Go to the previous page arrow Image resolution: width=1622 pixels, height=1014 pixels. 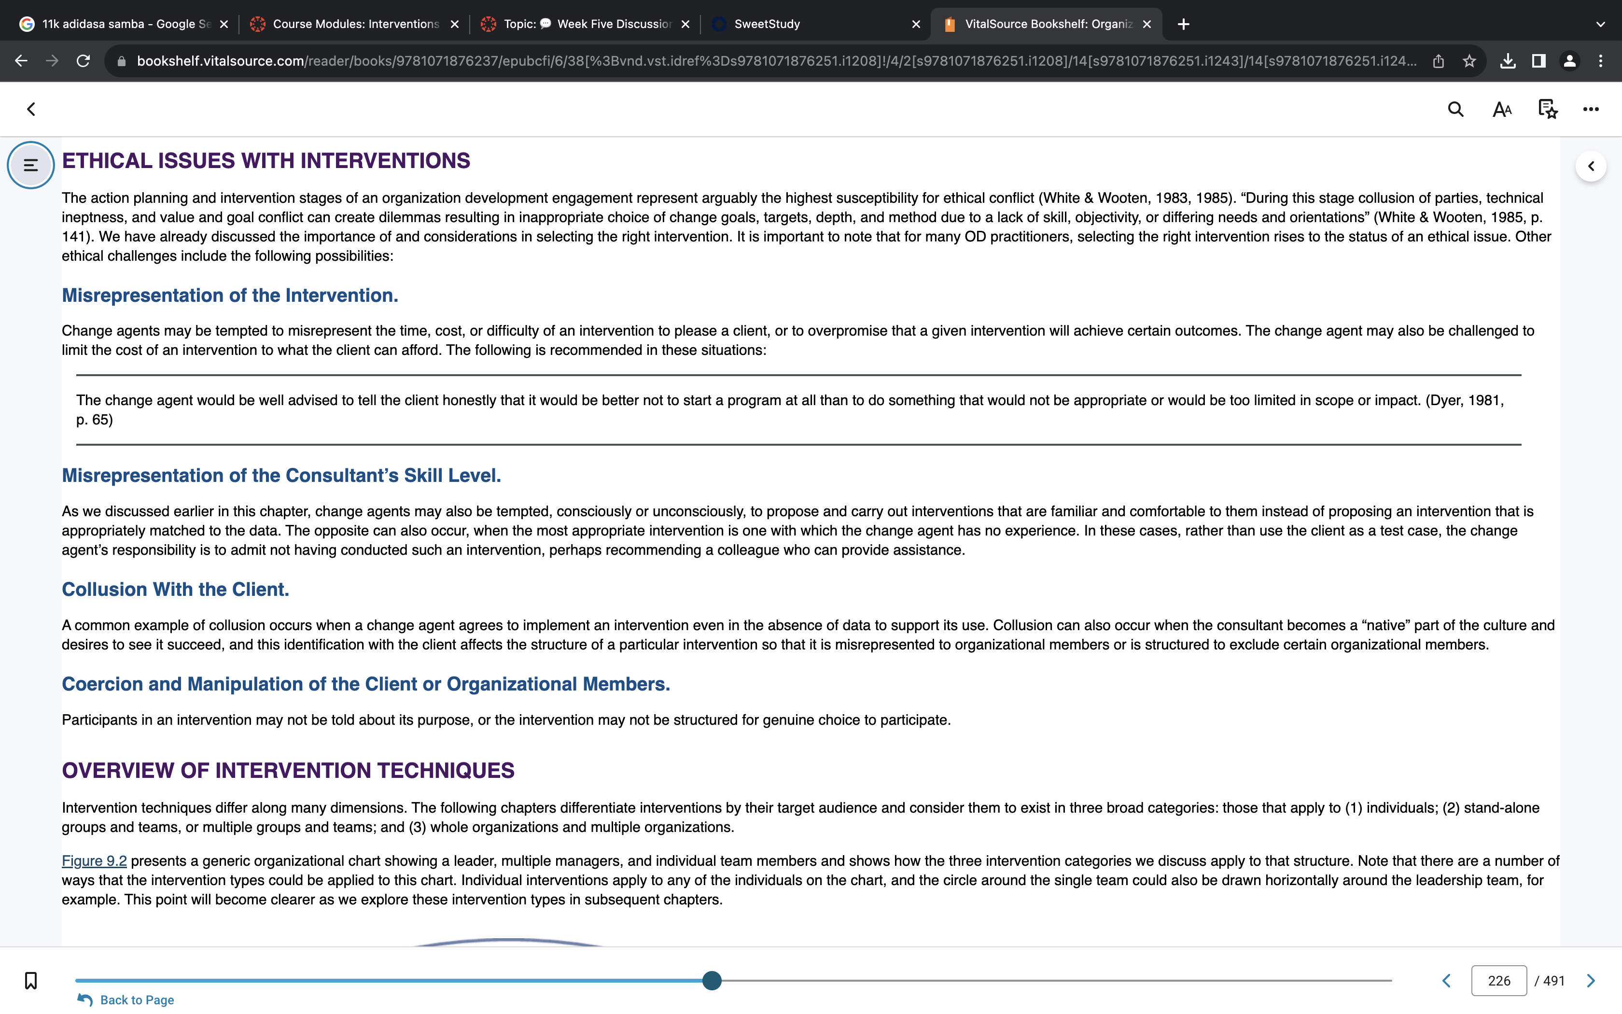coord(1446,981)
